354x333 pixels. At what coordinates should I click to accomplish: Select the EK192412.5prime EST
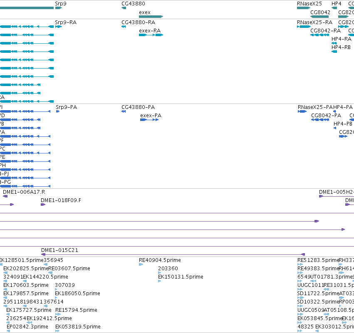point(30,323)
